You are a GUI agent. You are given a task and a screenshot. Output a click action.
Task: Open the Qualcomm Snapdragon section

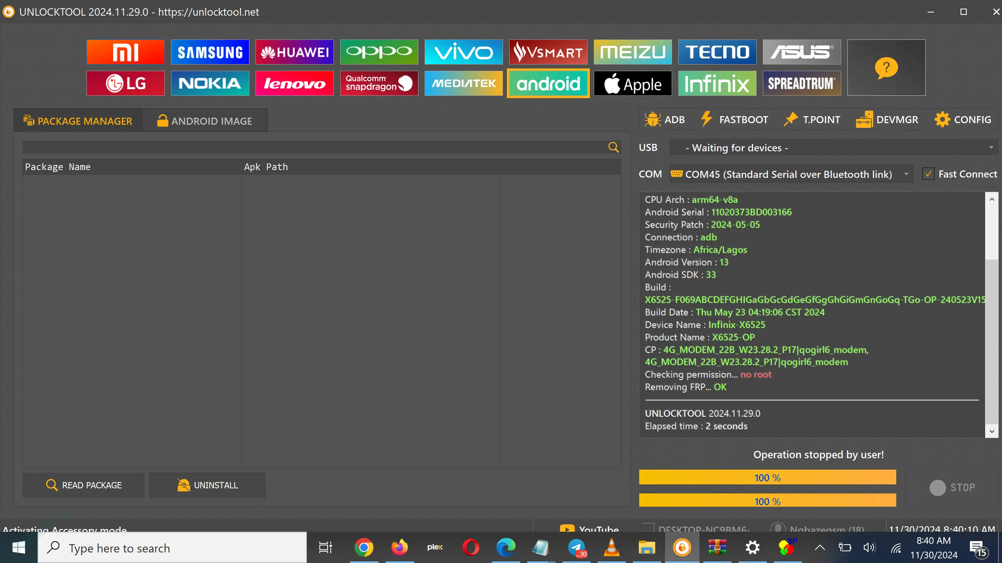coord(379,83)
